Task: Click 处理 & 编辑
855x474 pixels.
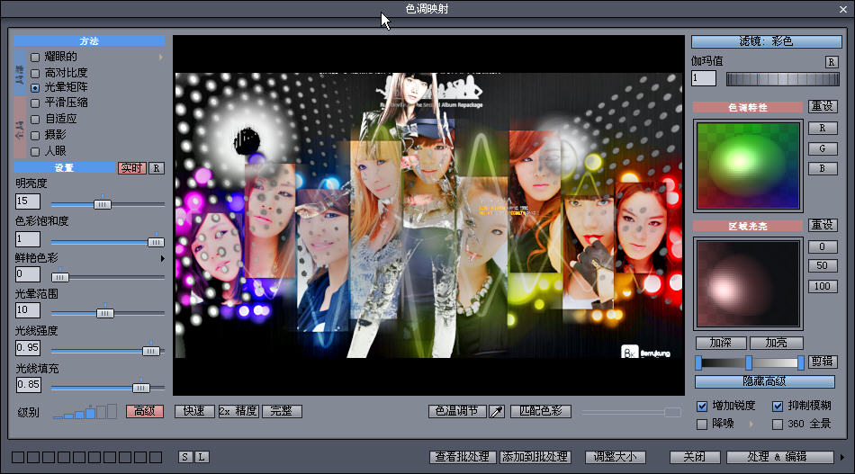Action: click(x=780, y=457)
